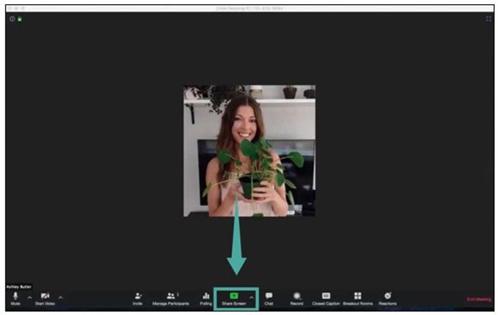Expand audio options arrow beside Mute

(29, 298)
